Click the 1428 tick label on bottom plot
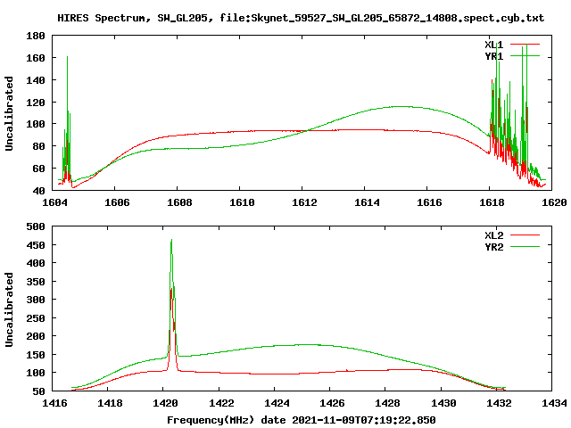This screenshot has height=428, width=571. (x=388, y=403)
